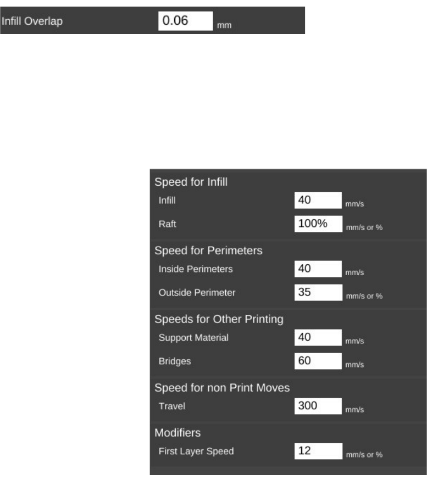Click the Support Material label

click(193, 338)
